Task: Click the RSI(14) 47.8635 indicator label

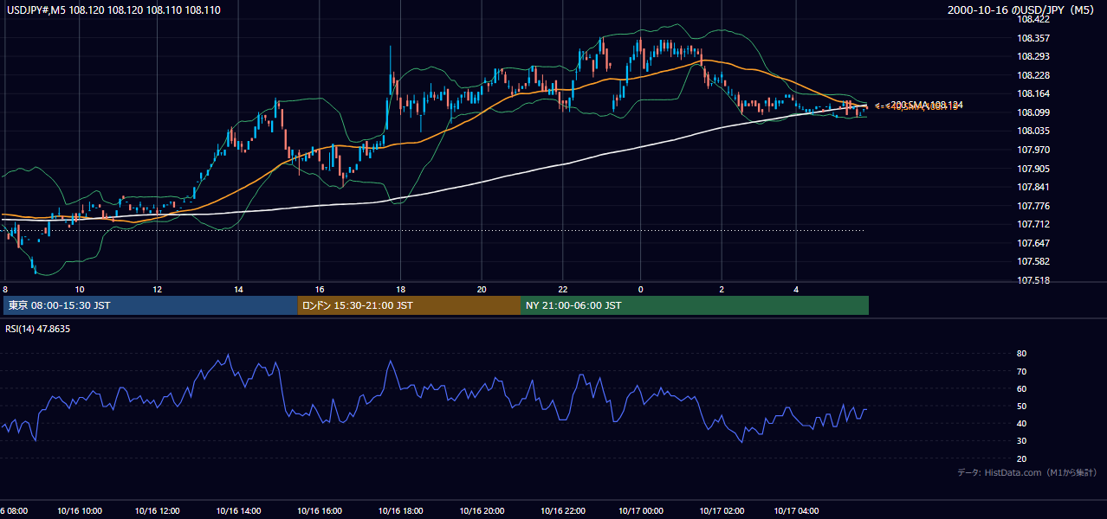Action: pyautogui.click(x=37, y=329)
